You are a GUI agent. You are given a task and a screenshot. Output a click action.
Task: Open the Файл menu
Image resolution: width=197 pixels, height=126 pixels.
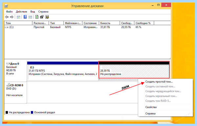click(9, 12)
